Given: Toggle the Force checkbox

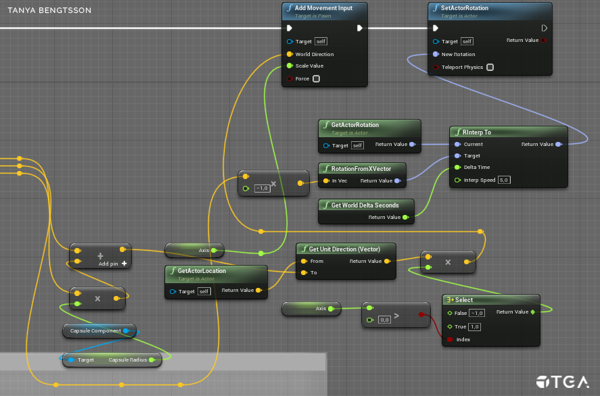Looking at the screenshot, I should click(316, 79).
